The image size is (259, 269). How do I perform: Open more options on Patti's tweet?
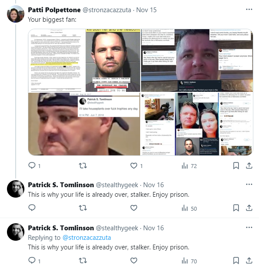(x=249, y=9)
